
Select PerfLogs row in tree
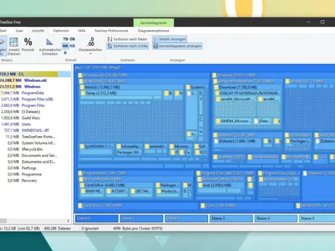click(x=35, y=168)
